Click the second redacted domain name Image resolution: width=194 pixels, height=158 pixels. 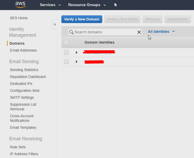(x=94, y=62)
